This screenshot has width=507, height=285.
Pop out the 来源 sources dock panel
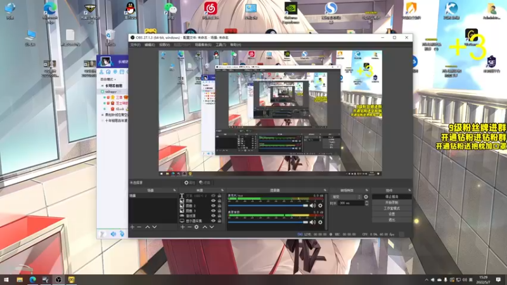pos(222,191)
